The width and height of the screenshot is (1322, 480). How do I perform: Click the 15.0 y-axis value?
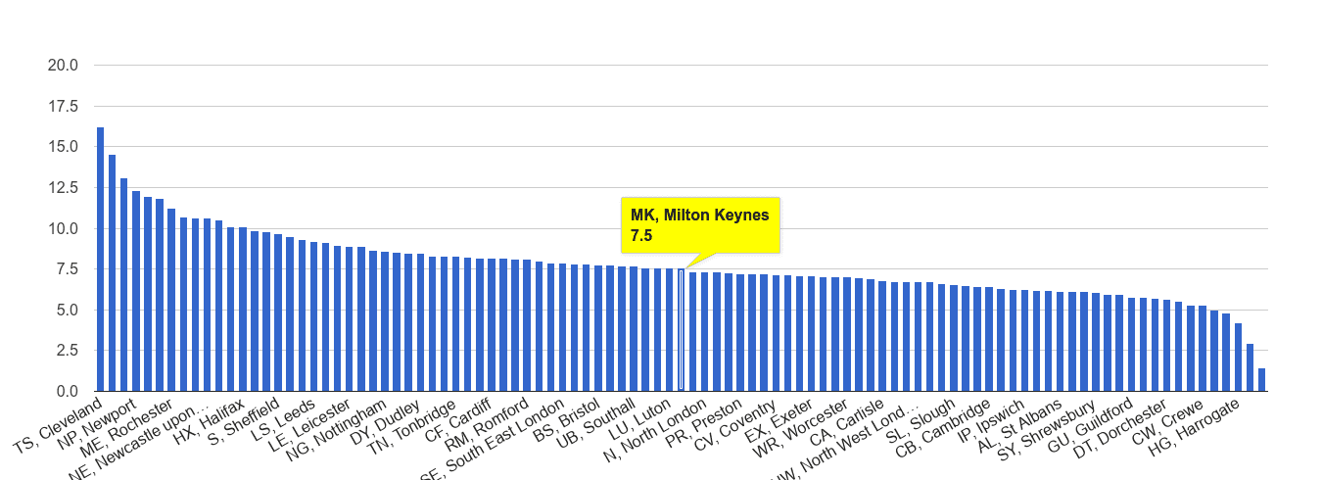[63, 147]
